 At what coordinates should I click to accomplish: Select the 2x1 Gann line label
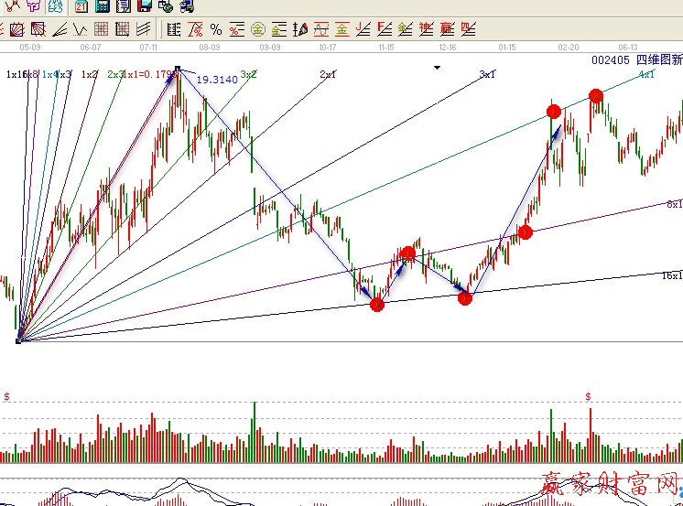coord(327,74)
